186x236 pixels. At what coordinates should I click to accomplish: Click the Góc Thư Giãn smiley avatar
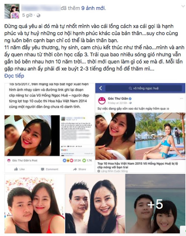(102, 101)
